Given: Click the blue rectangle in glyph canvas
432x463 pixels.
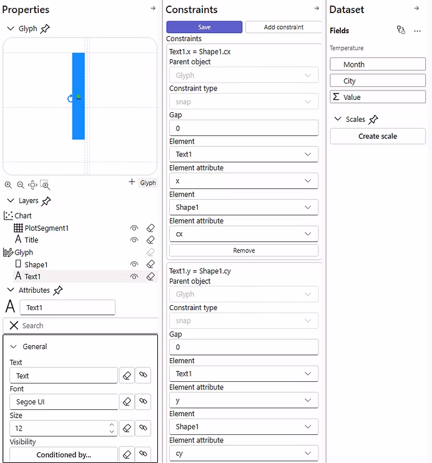Looking at the screenshot, I should click(78, 96).
